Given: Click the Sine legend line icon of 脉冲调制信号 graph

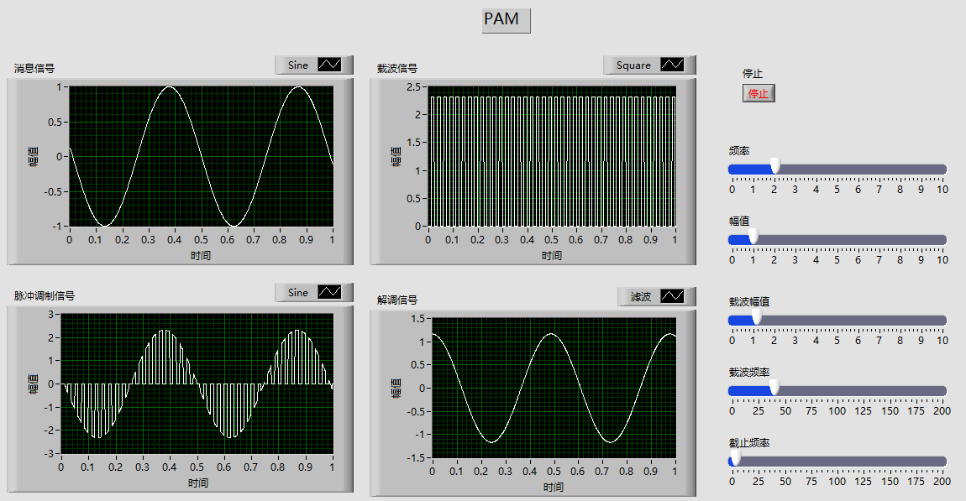Looking at the screenshot, I should pyautogui.click(x=329, y=292).
